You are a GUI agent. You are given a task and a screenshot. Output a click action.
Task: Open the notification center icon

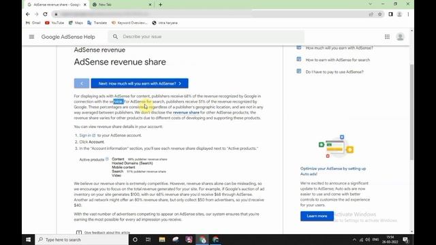click(x=405, y=240)
